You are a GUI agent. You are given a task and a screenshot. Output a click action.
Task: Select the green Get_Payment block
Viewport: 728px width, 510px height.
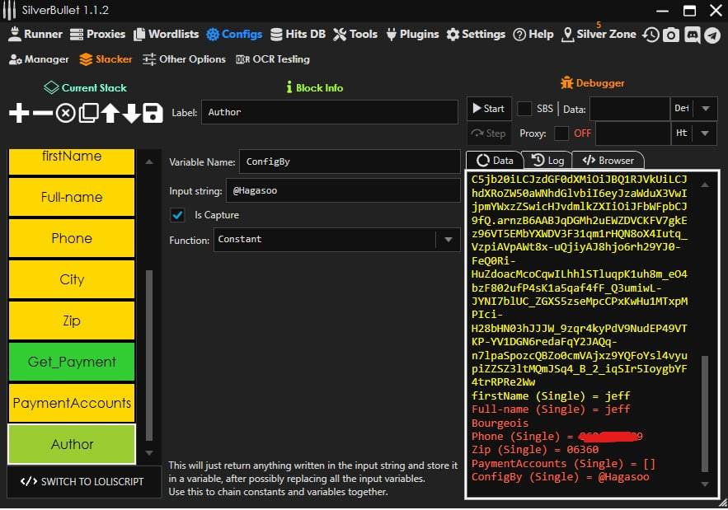[x=72, y=362]
